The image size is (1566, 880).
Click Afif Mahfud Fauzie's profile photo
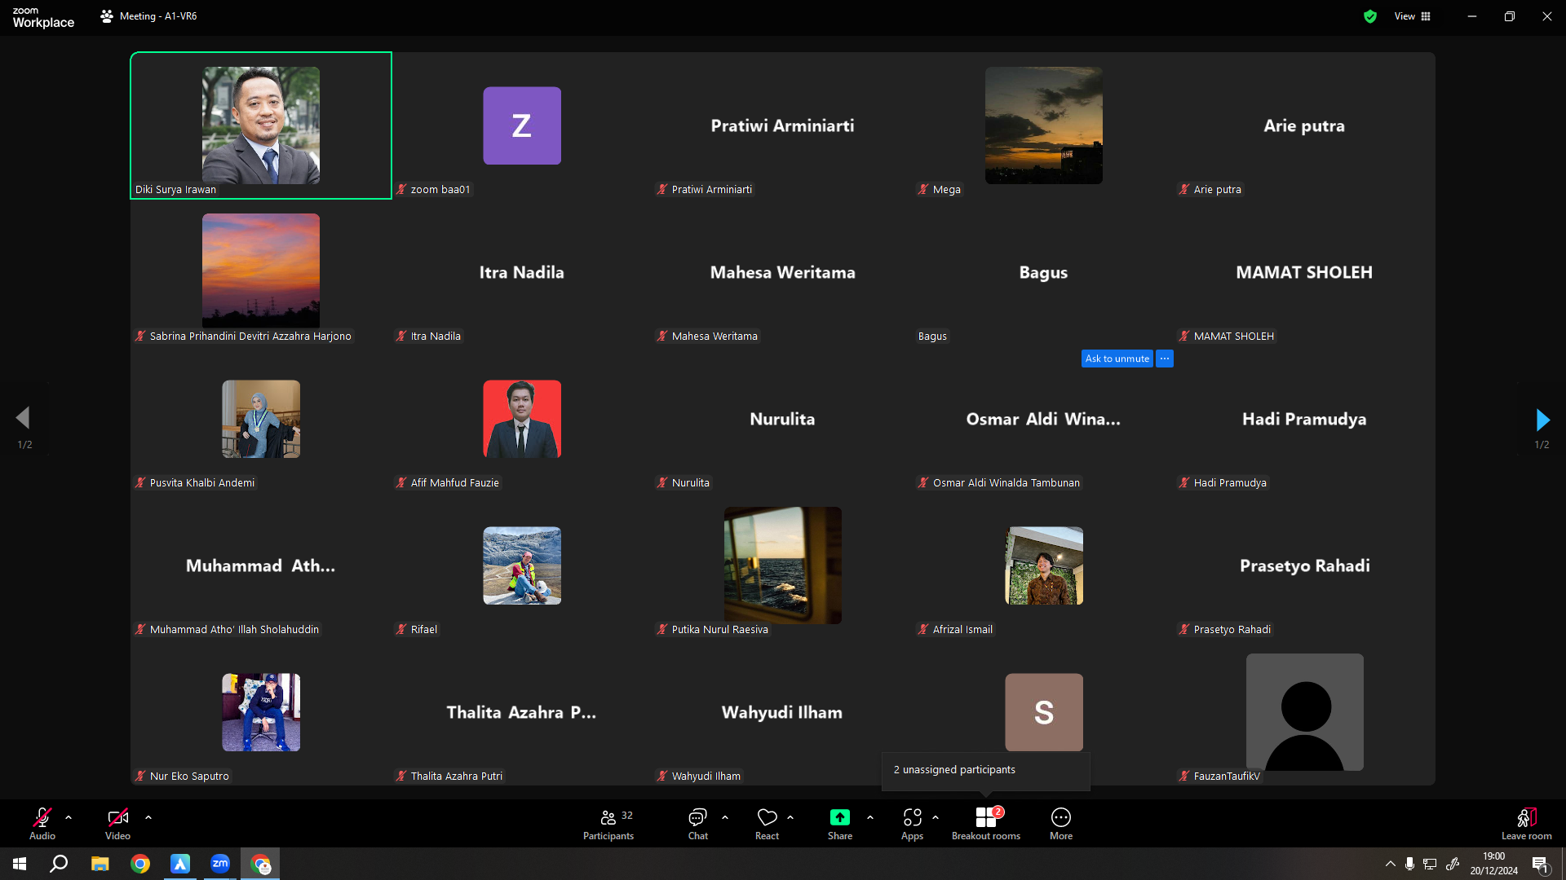(522, 419)
